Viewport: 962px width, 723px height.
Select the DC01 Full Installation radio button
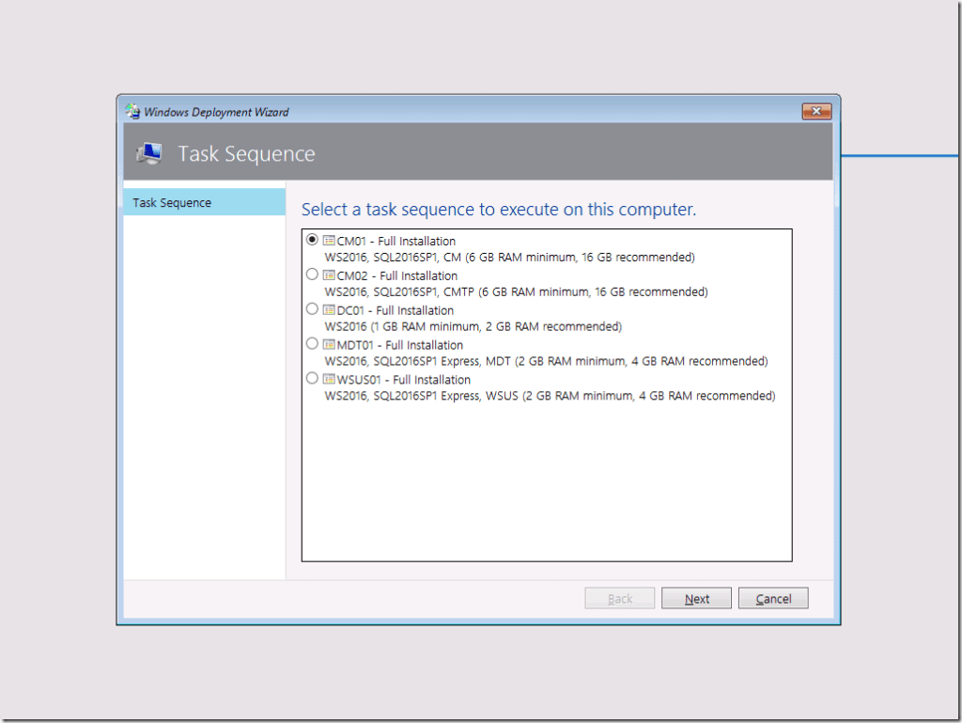click(x=312, y=308)
